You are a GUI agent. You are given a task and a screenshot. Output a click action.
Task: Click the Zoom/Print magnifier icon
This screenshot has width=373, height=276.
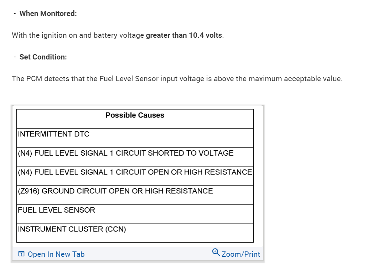click(x=216, y=252)
